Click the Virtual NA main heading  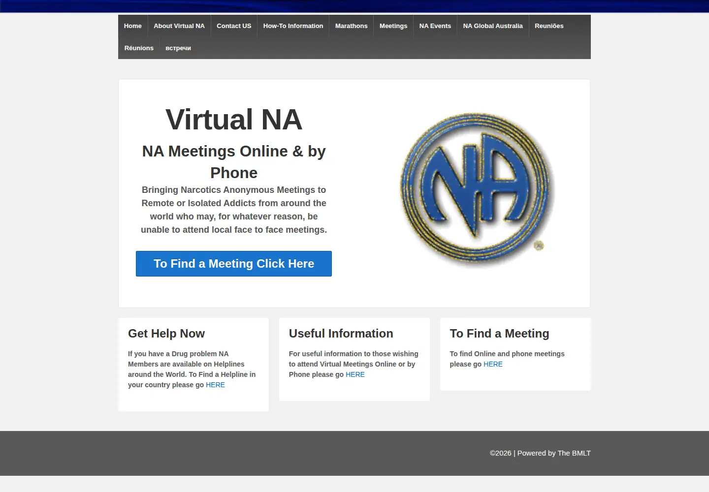click(x=234, y=120)
